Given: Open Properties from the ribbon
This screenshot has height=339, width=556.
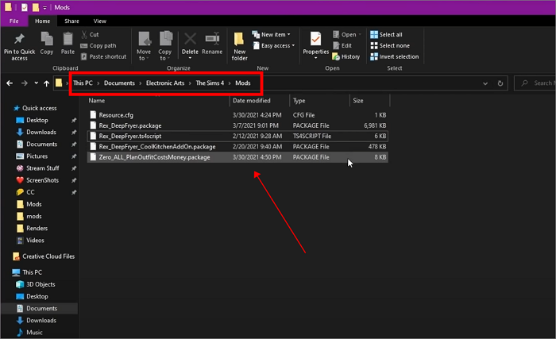Looking at the screenshot, I should coord(315,41).
